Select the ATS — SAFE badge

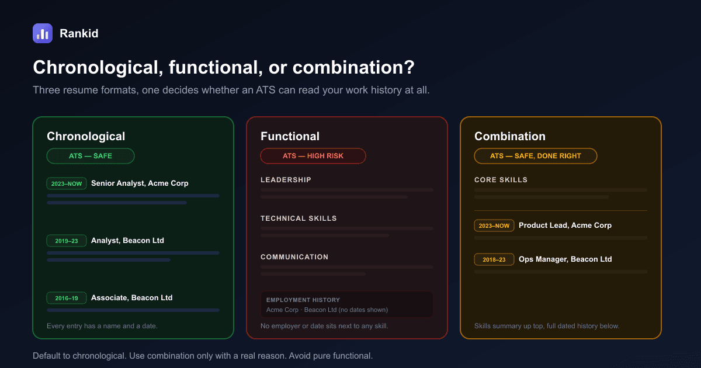pyautogui.click(x=91, y=156)
